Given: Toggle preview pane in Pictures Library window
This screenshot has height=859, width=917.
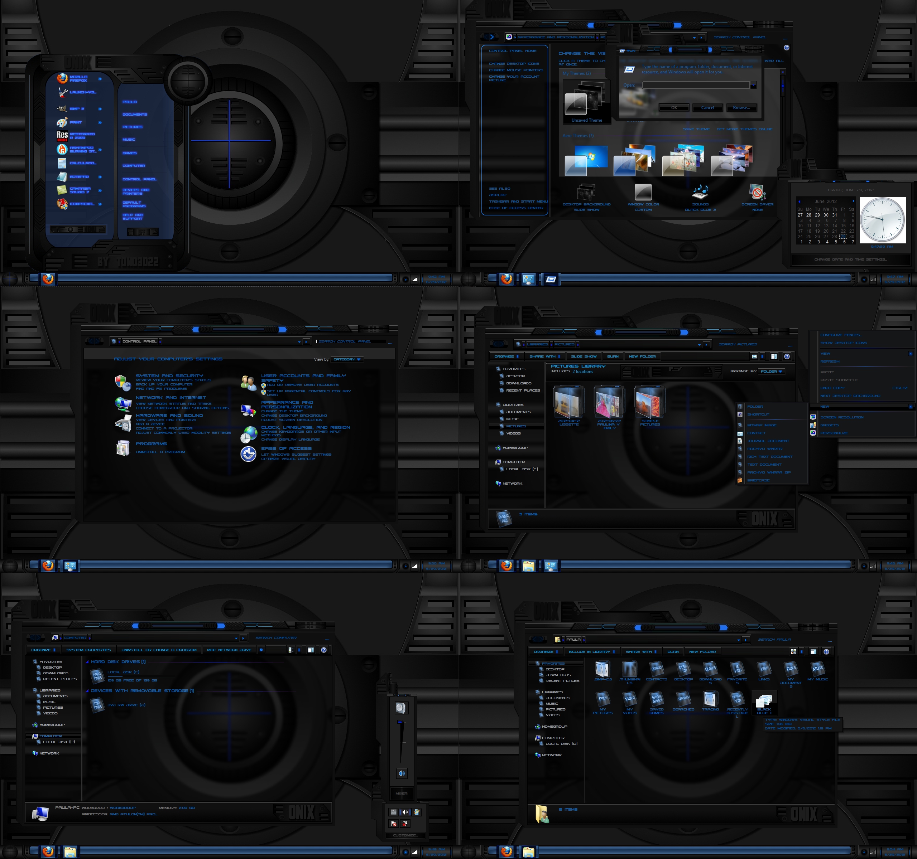Looking at the screenshot, I should click(x=774, y=356).
